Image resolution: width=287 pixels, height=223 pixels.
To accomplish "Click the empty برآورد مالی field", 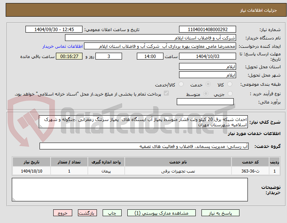I will pyautogui.click(x=205, y=102).
